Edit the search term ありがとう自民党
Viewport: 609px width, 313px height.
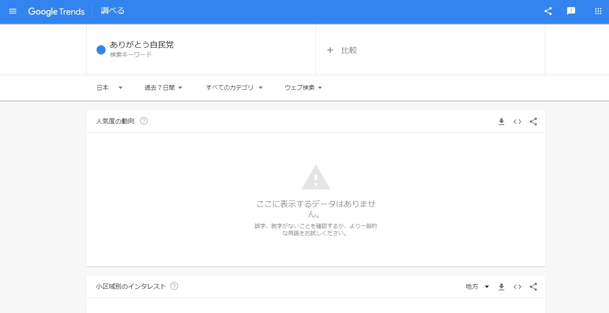(x=142, y=45)
